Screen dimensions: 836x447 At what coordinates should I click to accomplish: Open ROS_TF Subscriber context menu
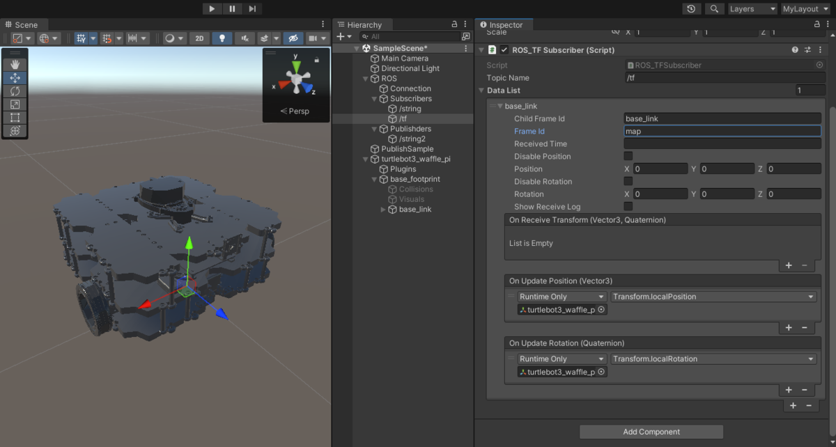coord(820,50)
